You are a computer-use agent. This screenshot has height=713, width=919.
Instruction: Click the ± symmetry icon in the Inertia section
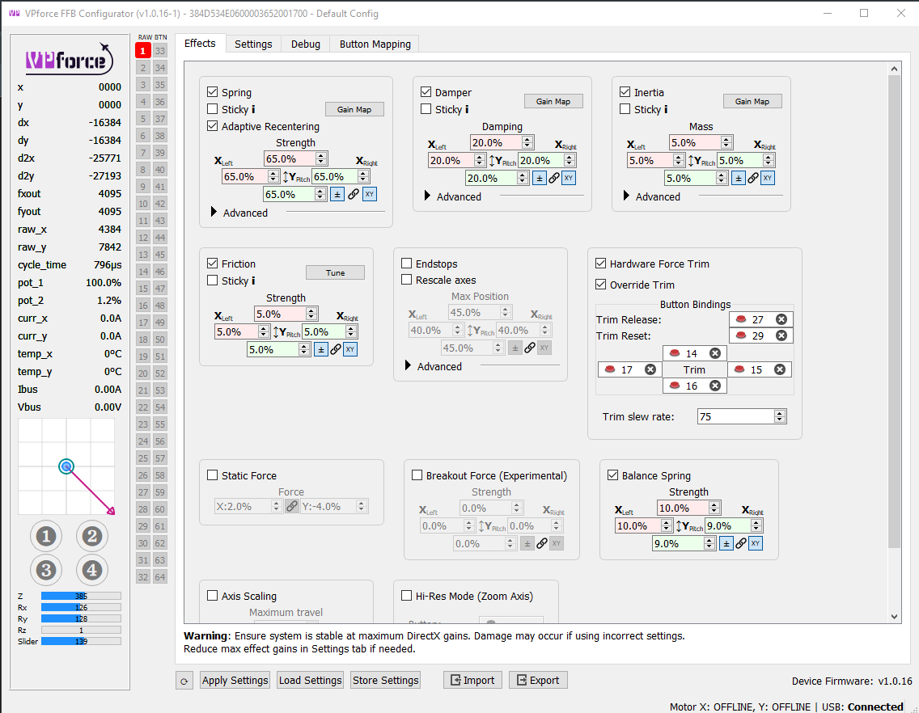[x=739, y=177]
